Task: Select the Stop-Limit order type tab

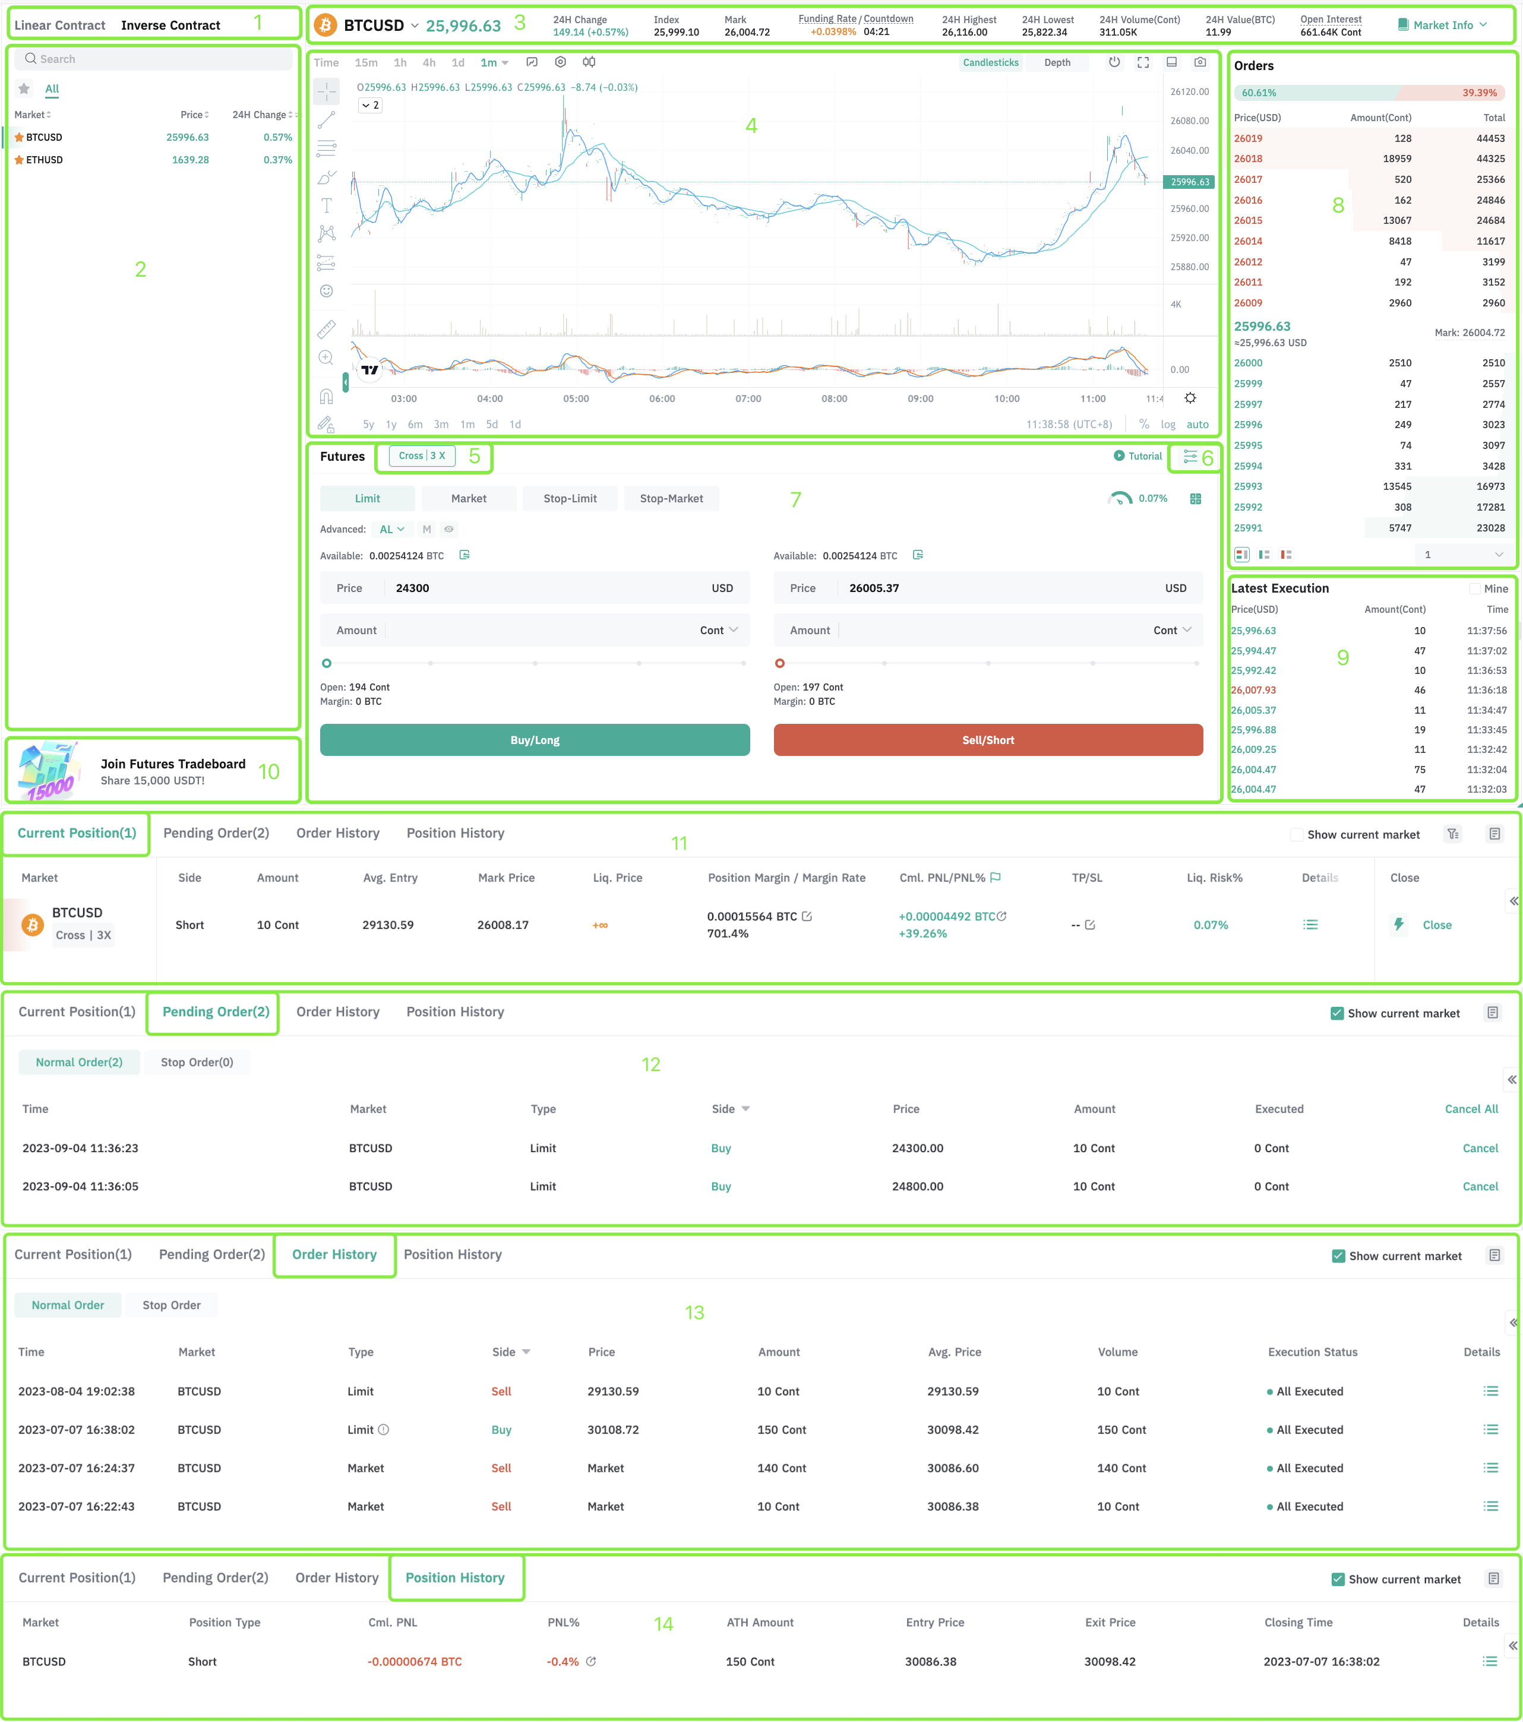Action: tap(570, 499)
